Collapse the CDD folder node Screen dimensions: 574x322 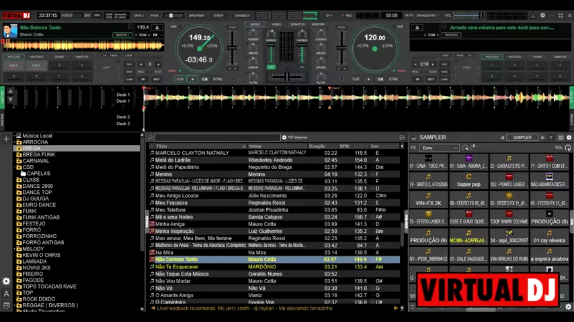point(15,167)
